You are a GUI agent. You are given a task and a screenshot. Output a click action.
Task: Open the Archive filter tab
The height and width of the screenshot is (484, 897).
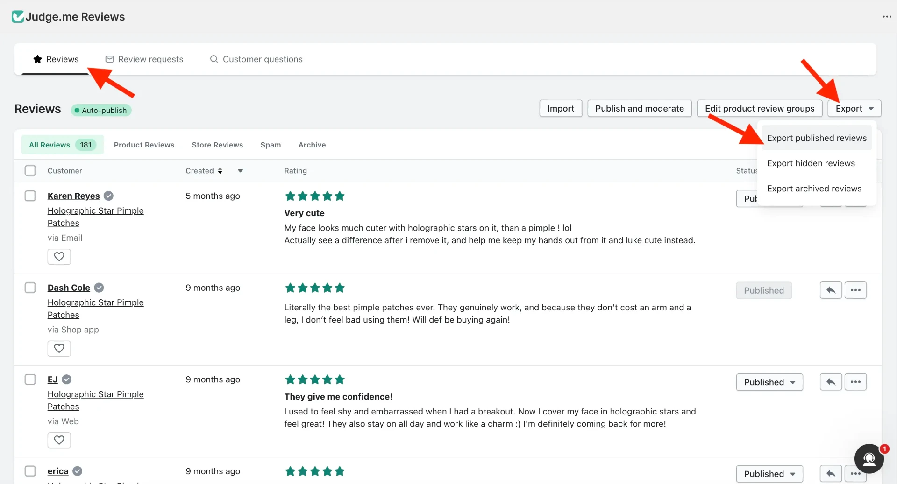click(312, 145)
